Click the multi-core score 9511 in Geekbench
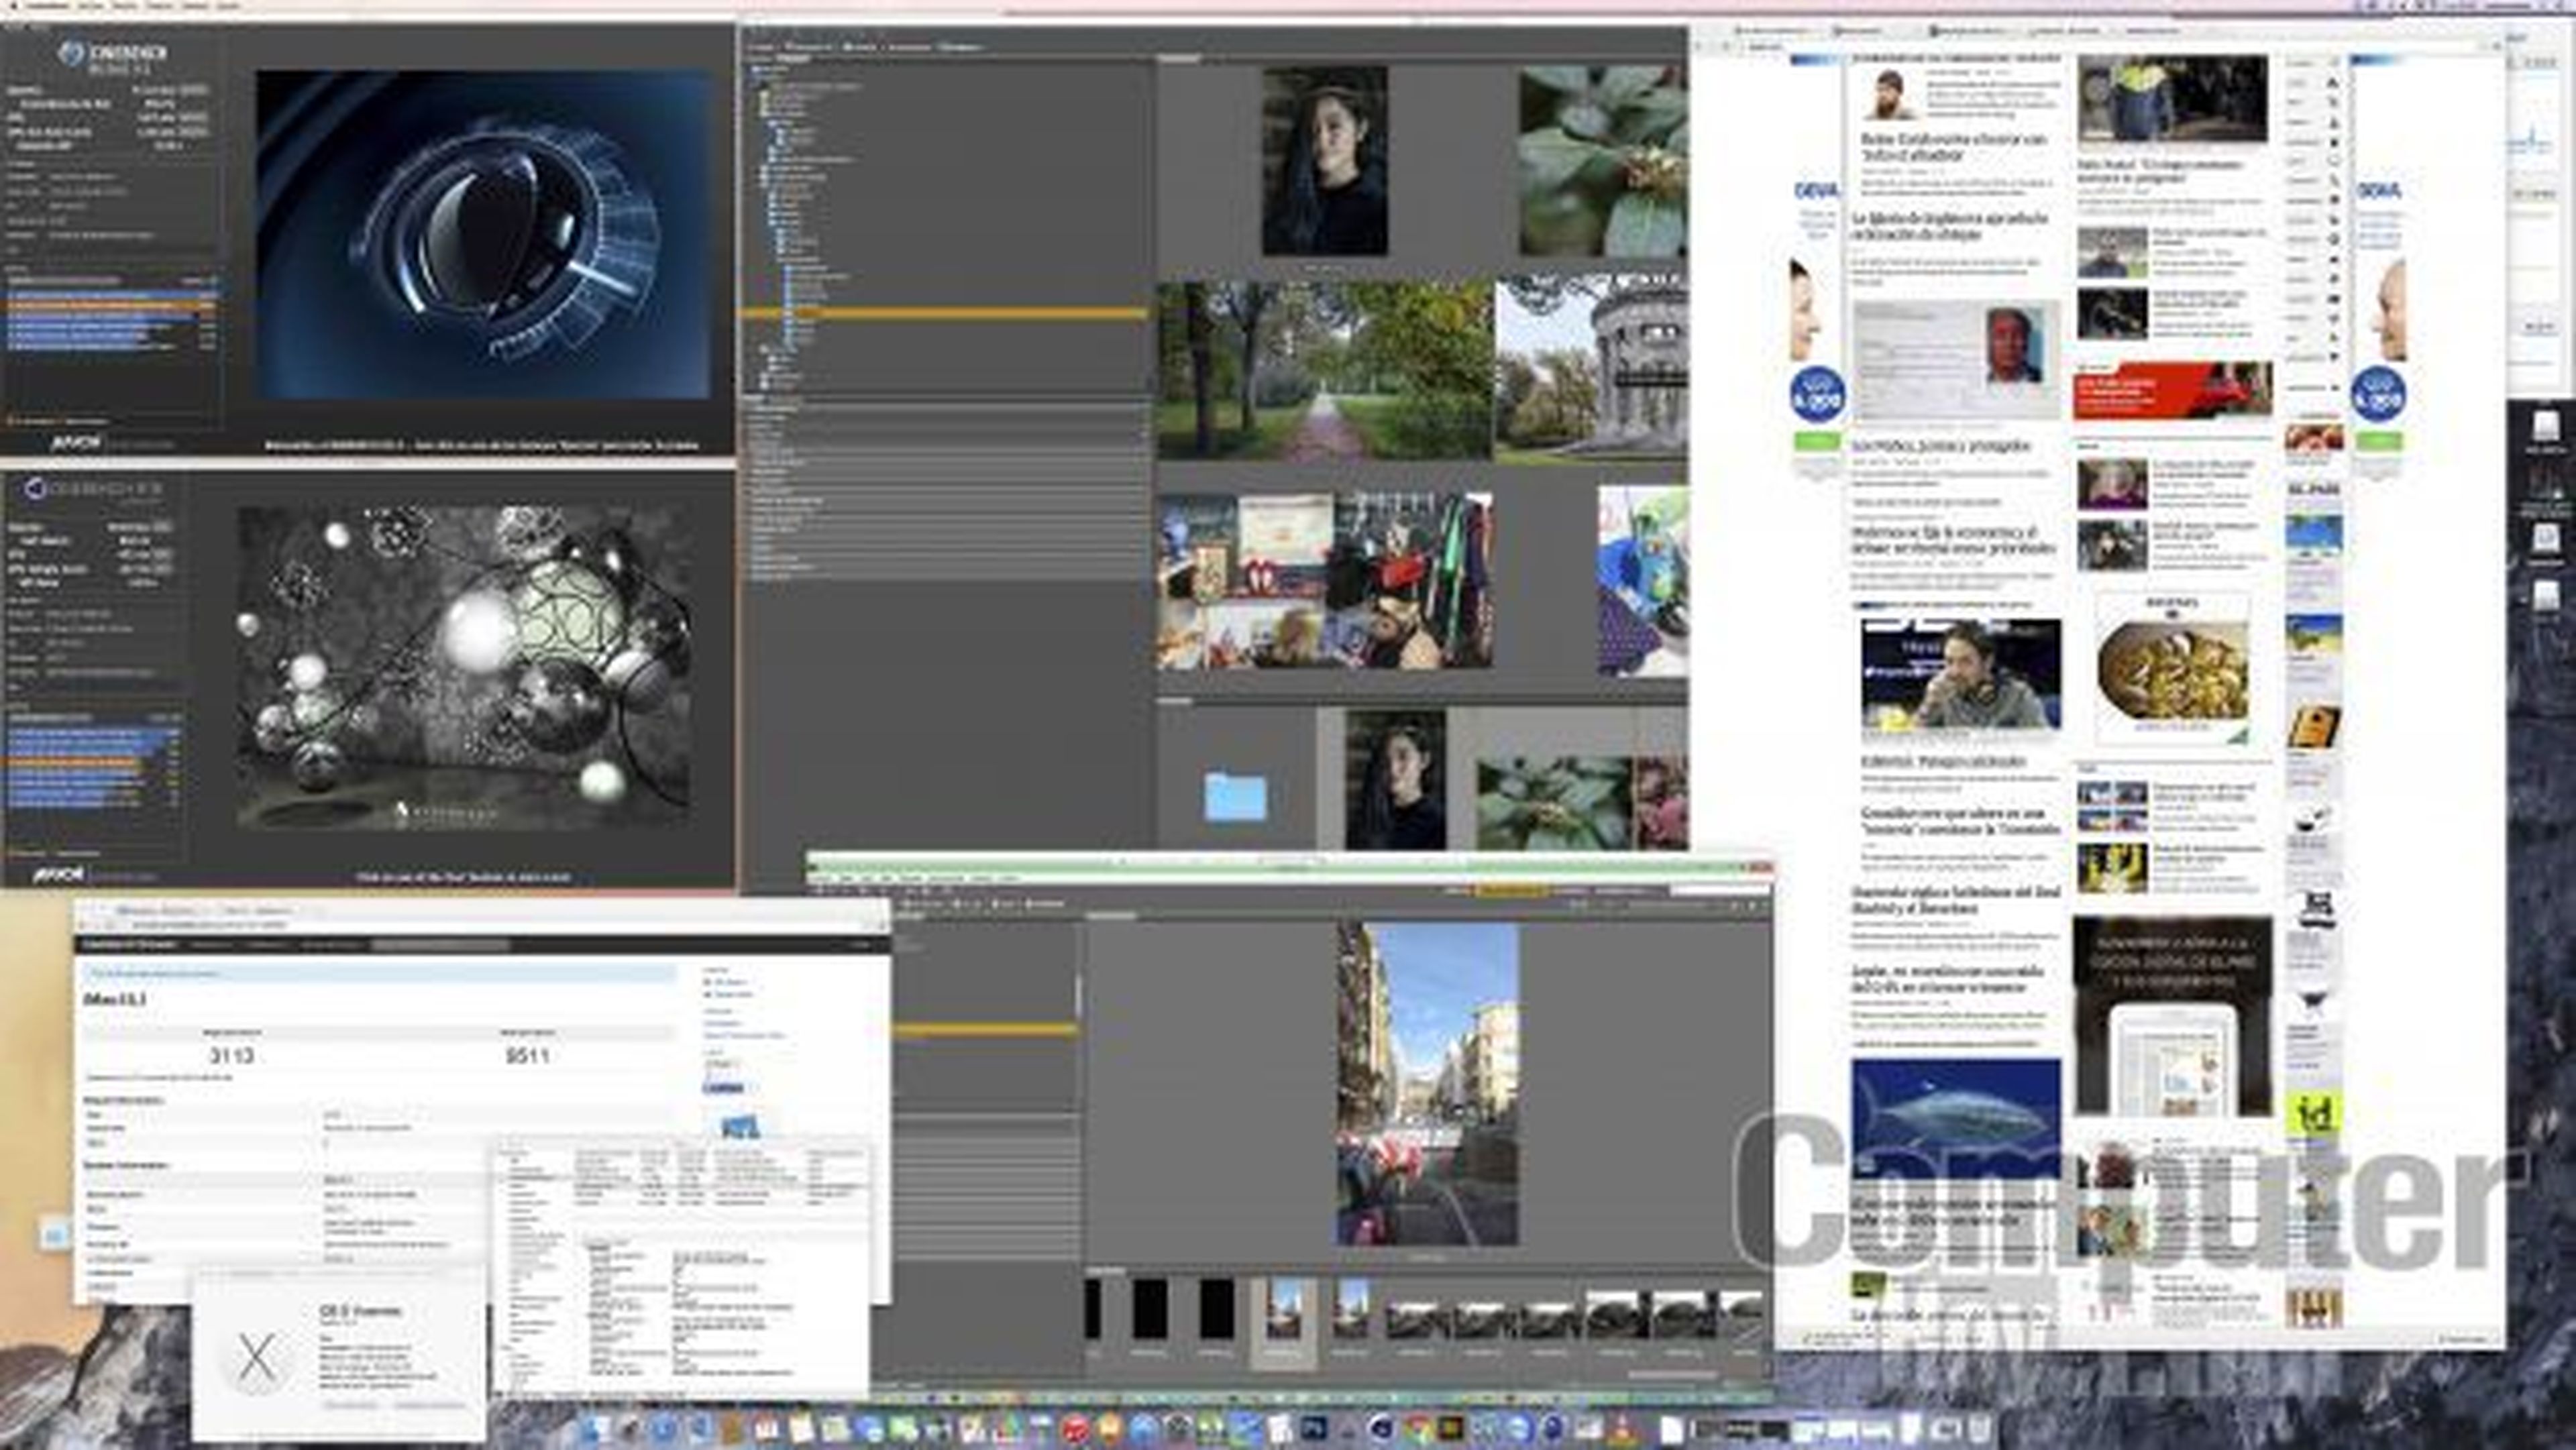 tap(527, 1056)
